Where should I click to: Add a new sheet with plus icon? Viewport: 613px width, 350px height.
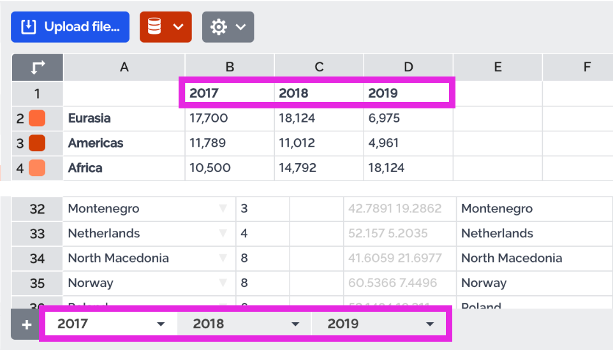(x=27, y=324)
